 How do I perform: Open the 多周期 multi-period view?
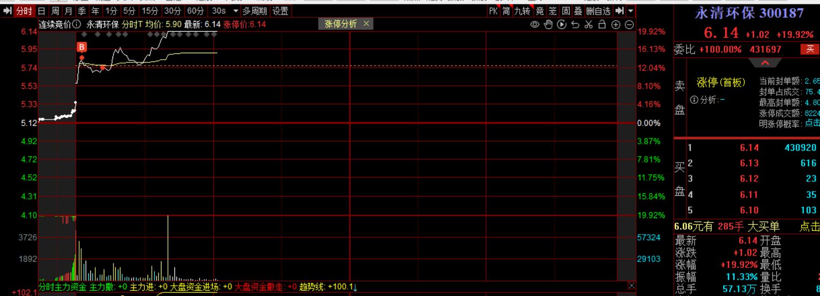[x=255, y=11]
